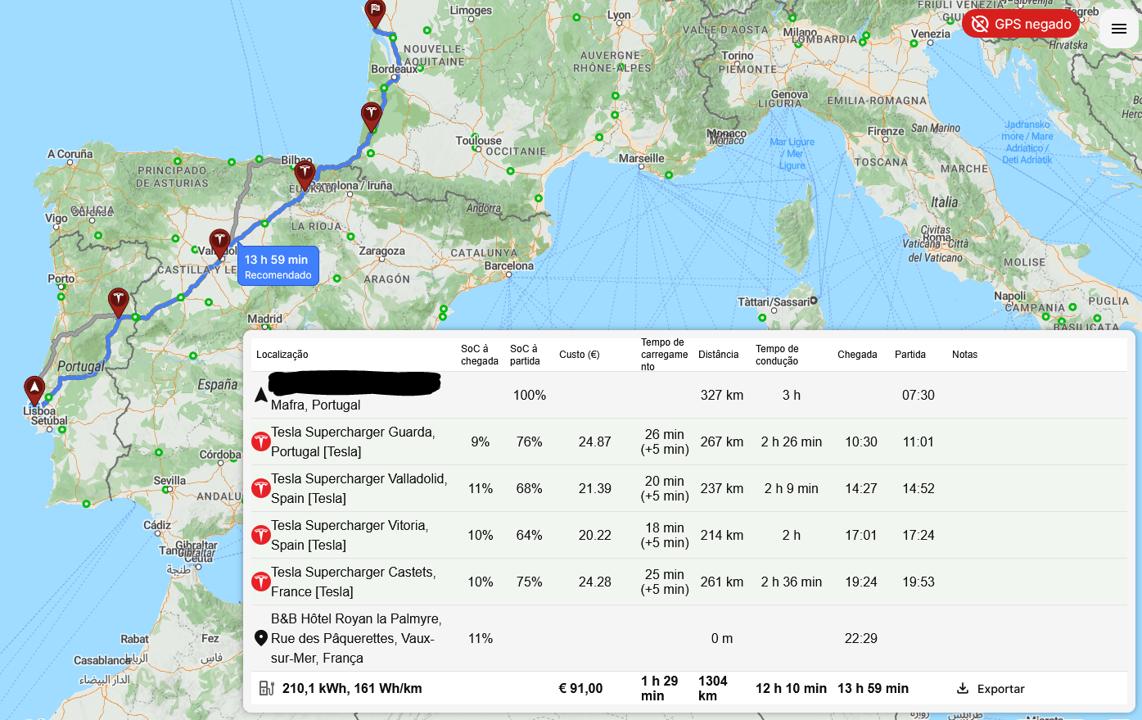The width and height of the screenshot is (1142, 720).
Task: Click the 13 h 59 min route label
Action: (278, 266)
